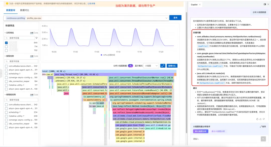This screenshot has width=271, height=147.
Task: Check the host address box with count 702
Action: tap(6, 50)
